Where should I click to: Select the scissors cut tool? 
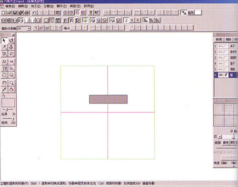(x=11, y=62)
